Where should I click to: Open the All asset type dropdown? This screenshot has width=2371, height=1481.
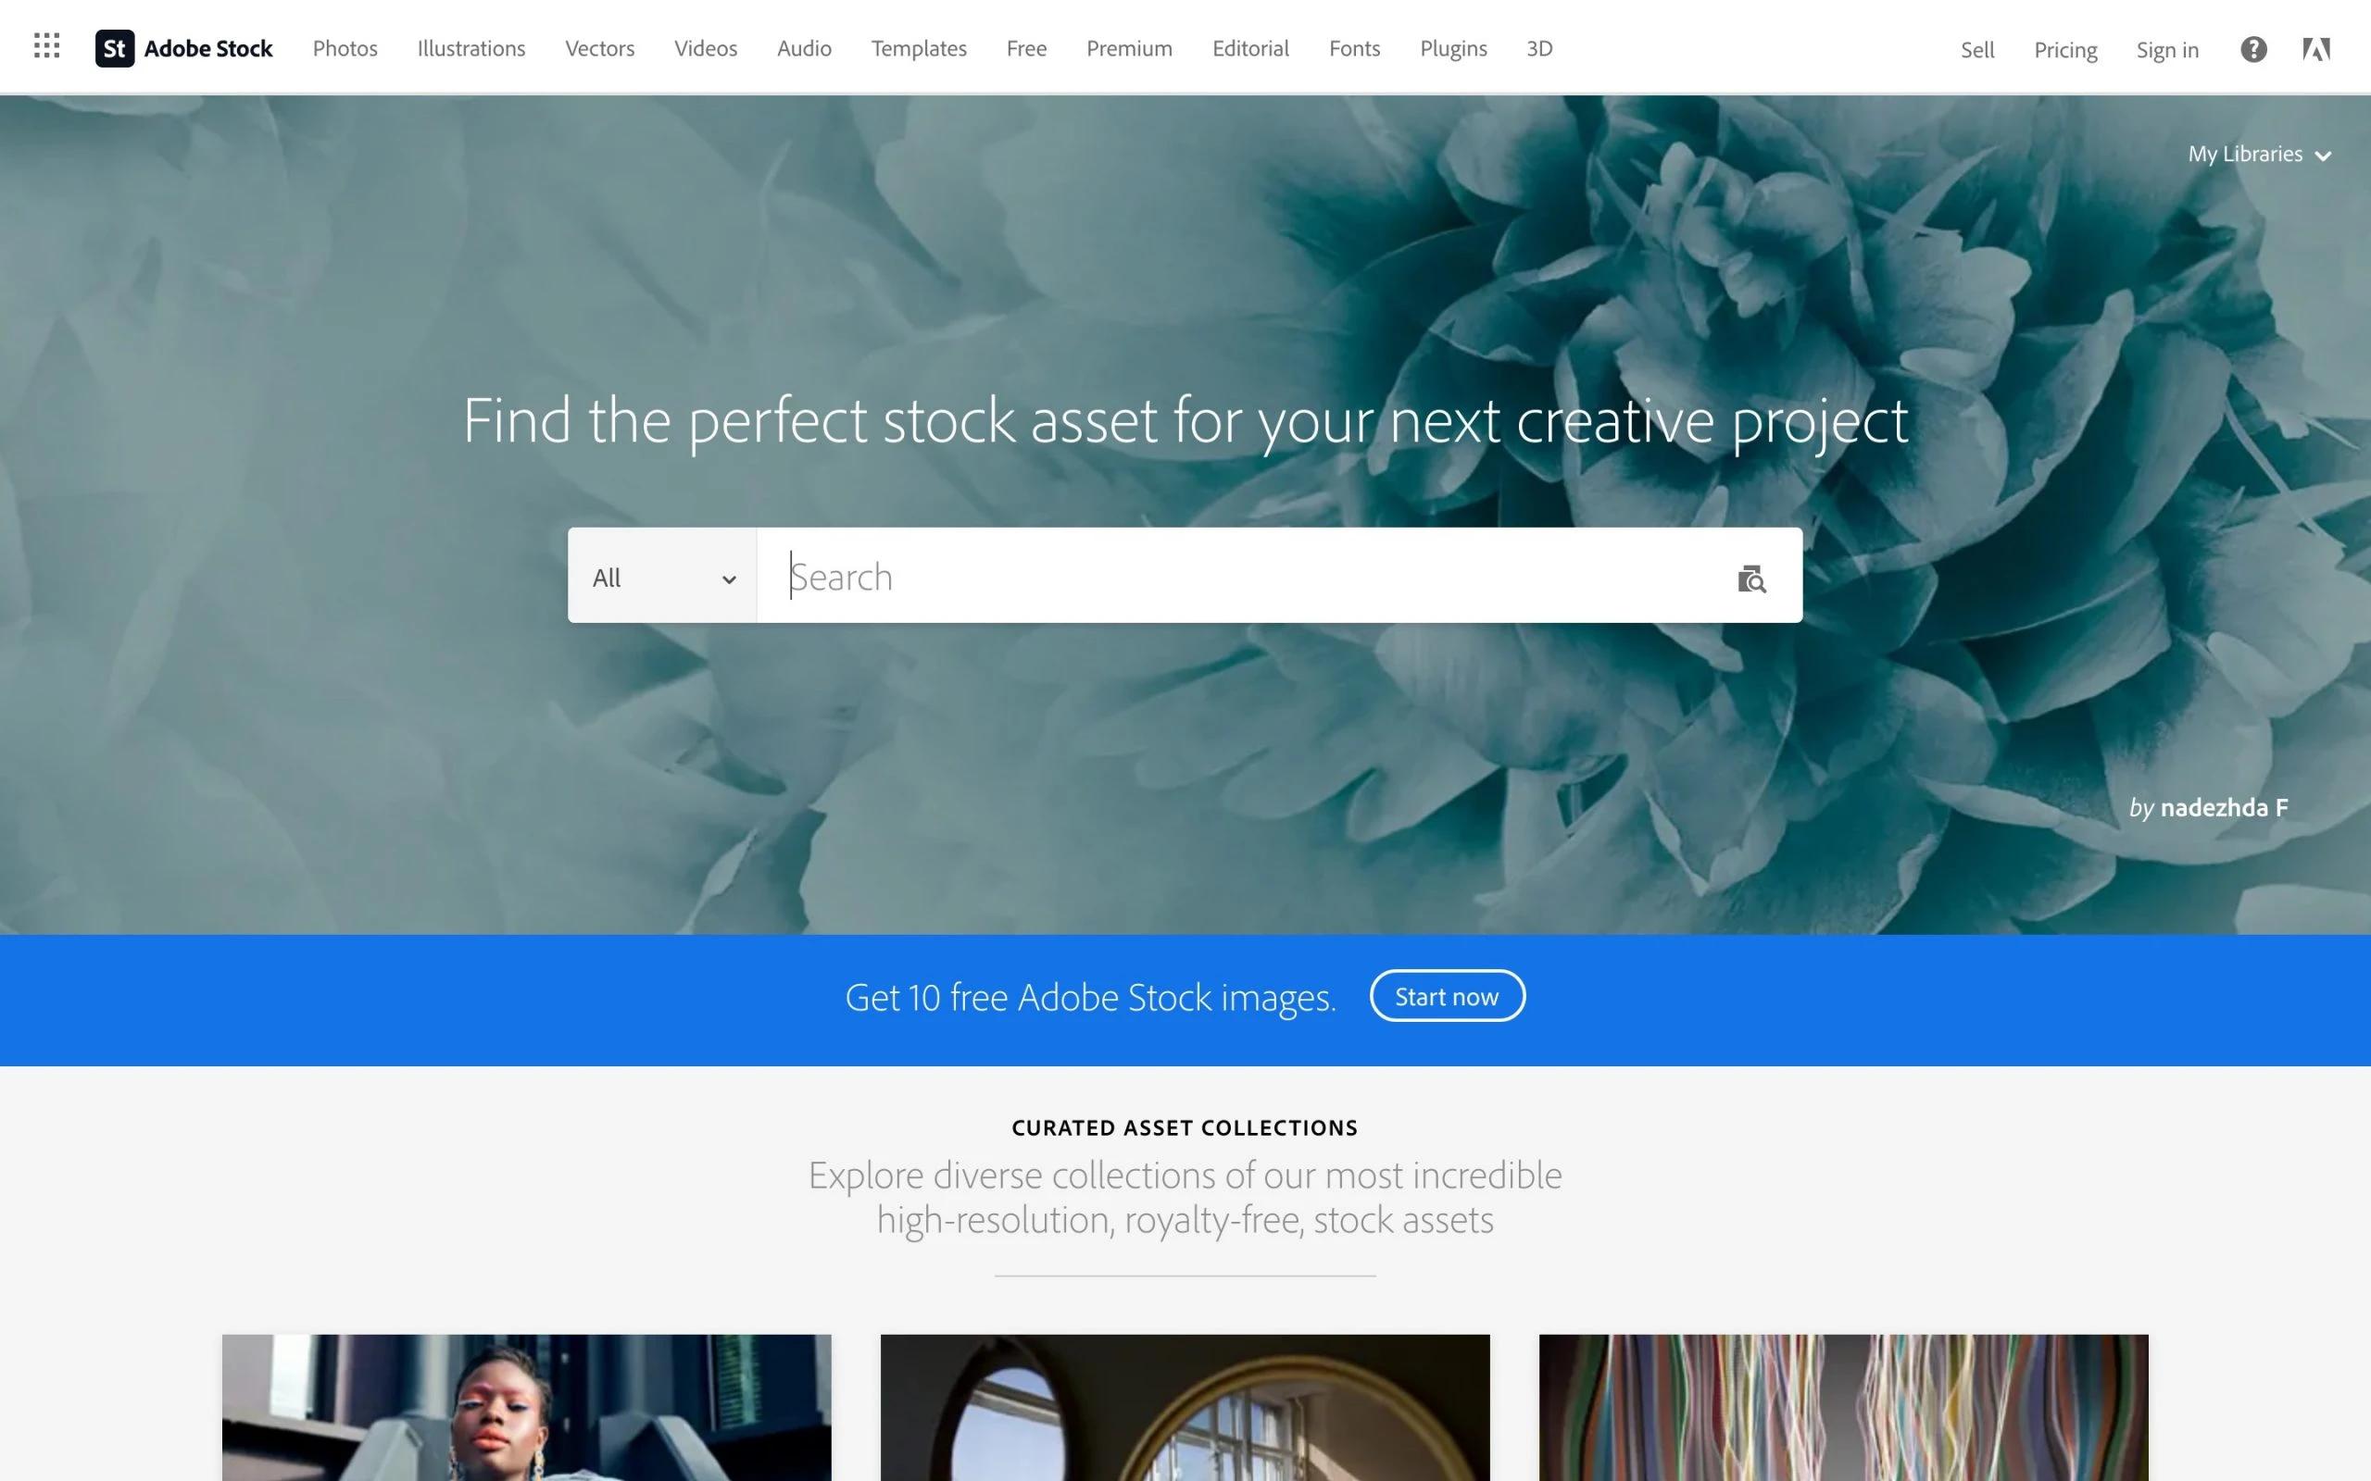coord(662,576)
